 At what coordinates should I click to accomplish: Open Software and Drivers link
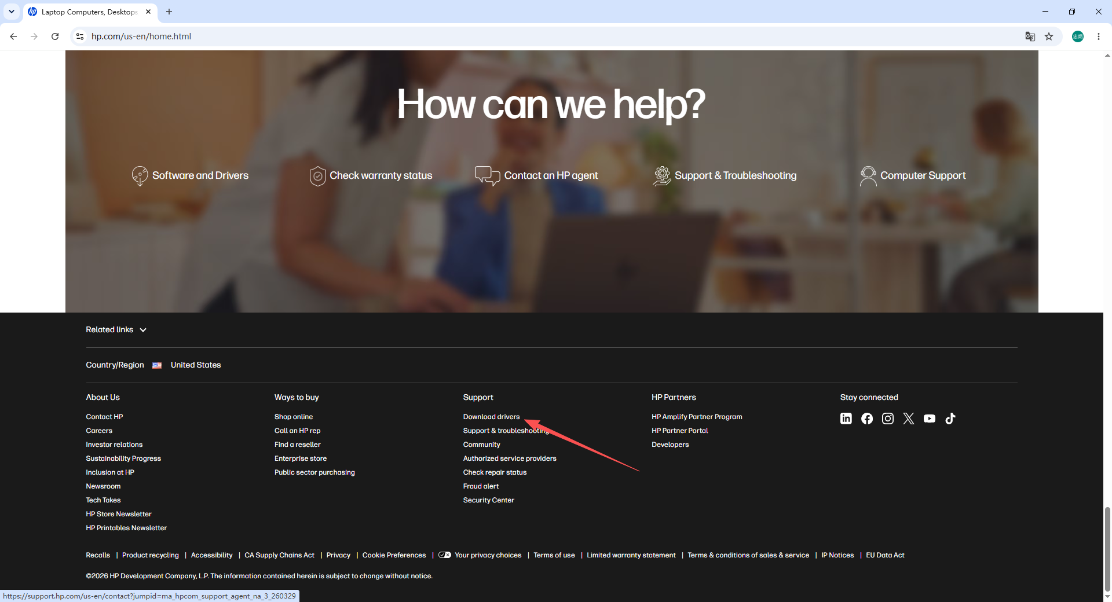pos(200,175)
